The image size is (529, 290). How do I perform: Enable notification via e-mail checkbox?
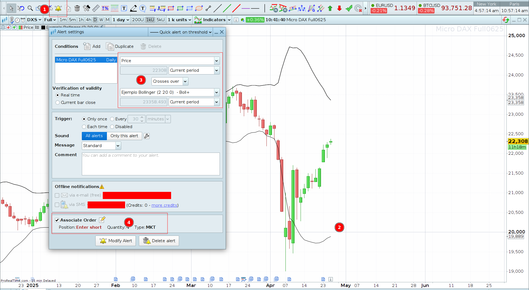(57, 195)
